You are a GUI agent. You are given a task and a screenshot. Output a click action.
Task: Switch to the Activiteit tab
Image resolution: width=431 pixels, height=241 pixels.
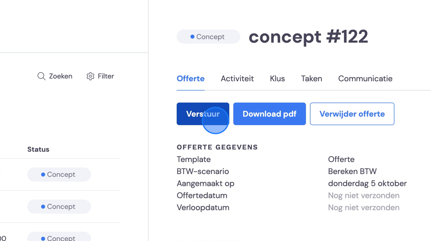[x=237, y=79]
